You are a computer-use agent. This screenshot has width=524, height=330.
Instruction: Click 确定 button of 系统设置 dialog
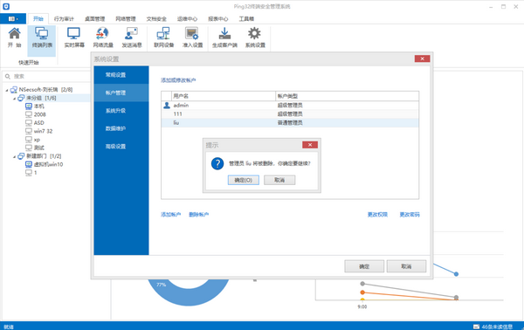click(x=364, y=266)
